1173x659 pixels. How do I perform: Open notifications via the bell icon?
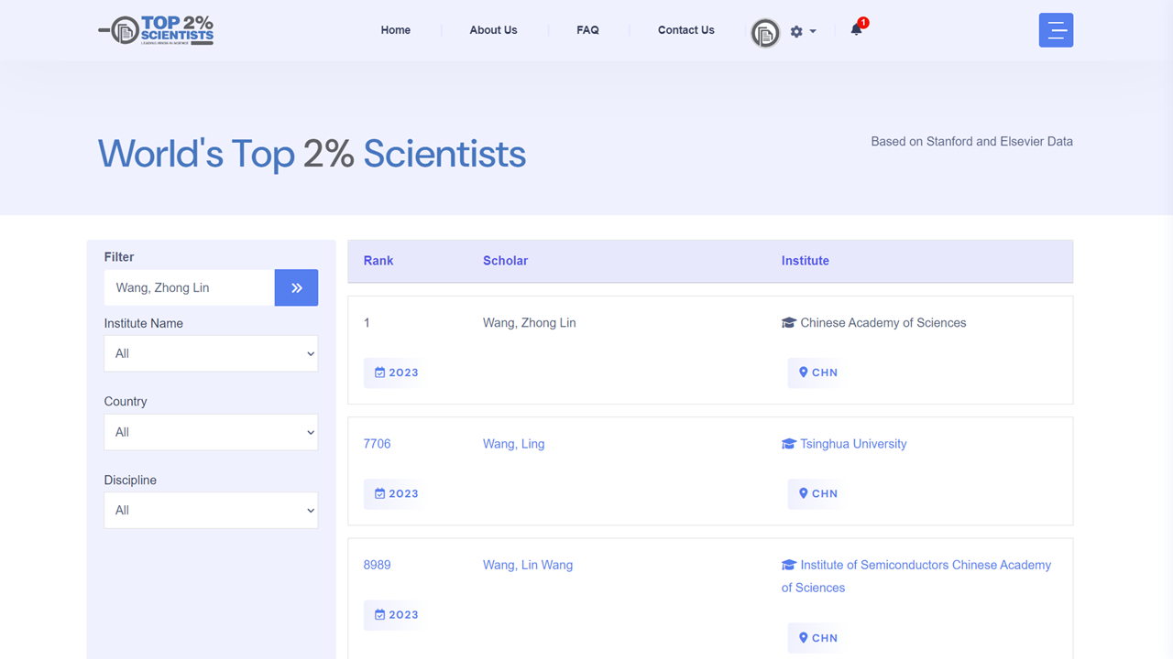click(x=855, y=29)
